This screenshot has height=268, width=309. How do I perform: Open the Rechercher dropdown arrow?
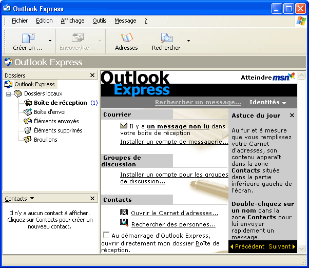point(188,41)
